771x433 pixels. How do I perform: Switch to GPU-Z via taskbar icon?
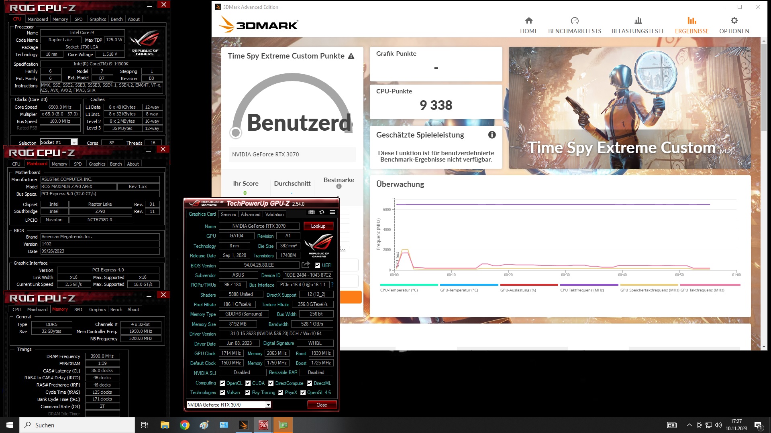pyautogui.click(x=283, y=425)
